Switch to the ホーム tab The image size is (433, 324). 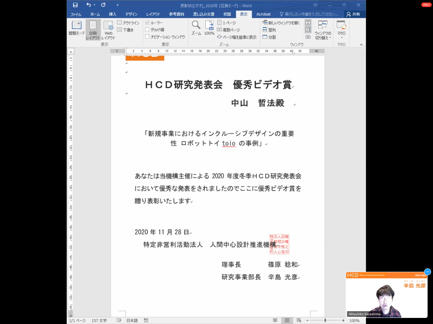click(95, 14)
